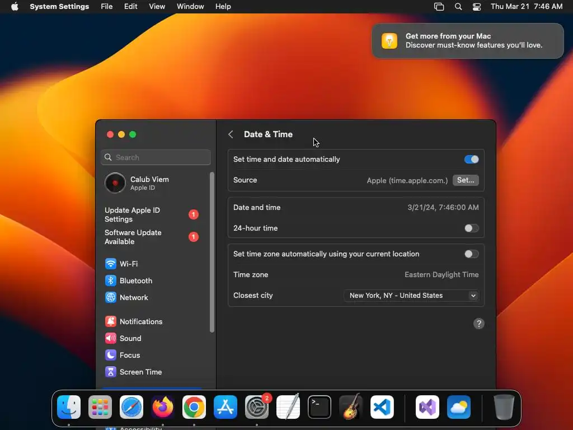Open the System Settings app menu

tap(59, 7)
